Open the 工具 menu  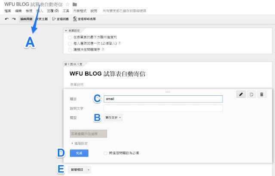coord(66,11)
